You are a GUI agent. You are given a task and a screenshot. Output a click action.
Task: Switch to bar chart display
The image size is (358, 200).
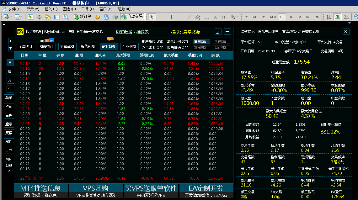coord(329,17)
